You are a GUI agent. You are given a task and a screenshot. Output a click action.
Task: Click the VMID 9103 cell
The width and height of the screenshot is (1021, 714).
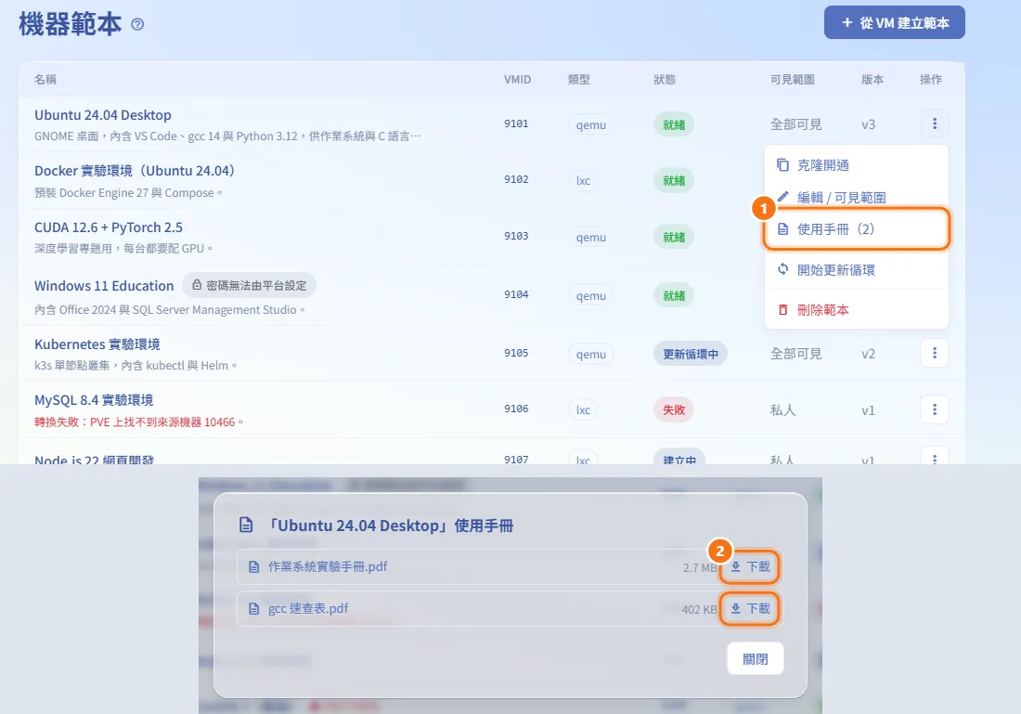pyautogui.click(x=516, y=236)
